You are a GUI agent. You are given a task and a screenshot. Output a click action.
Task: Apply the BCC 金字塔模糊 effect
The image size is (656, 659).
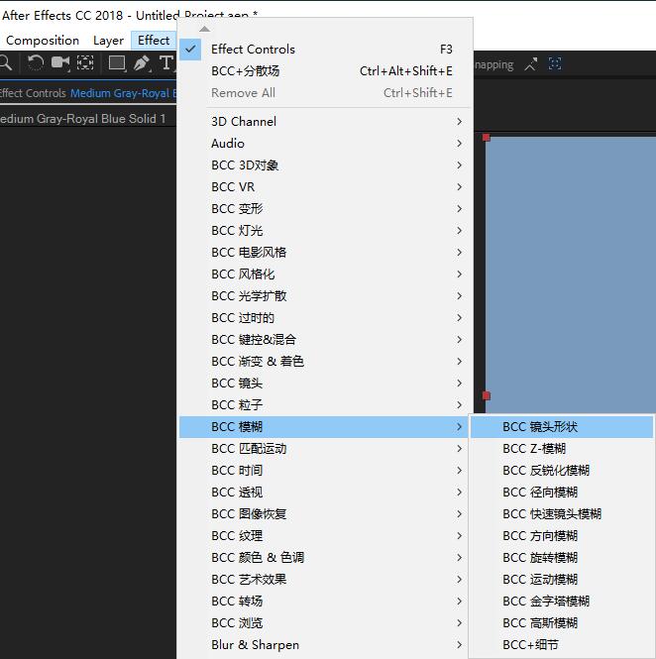[562, 602]
